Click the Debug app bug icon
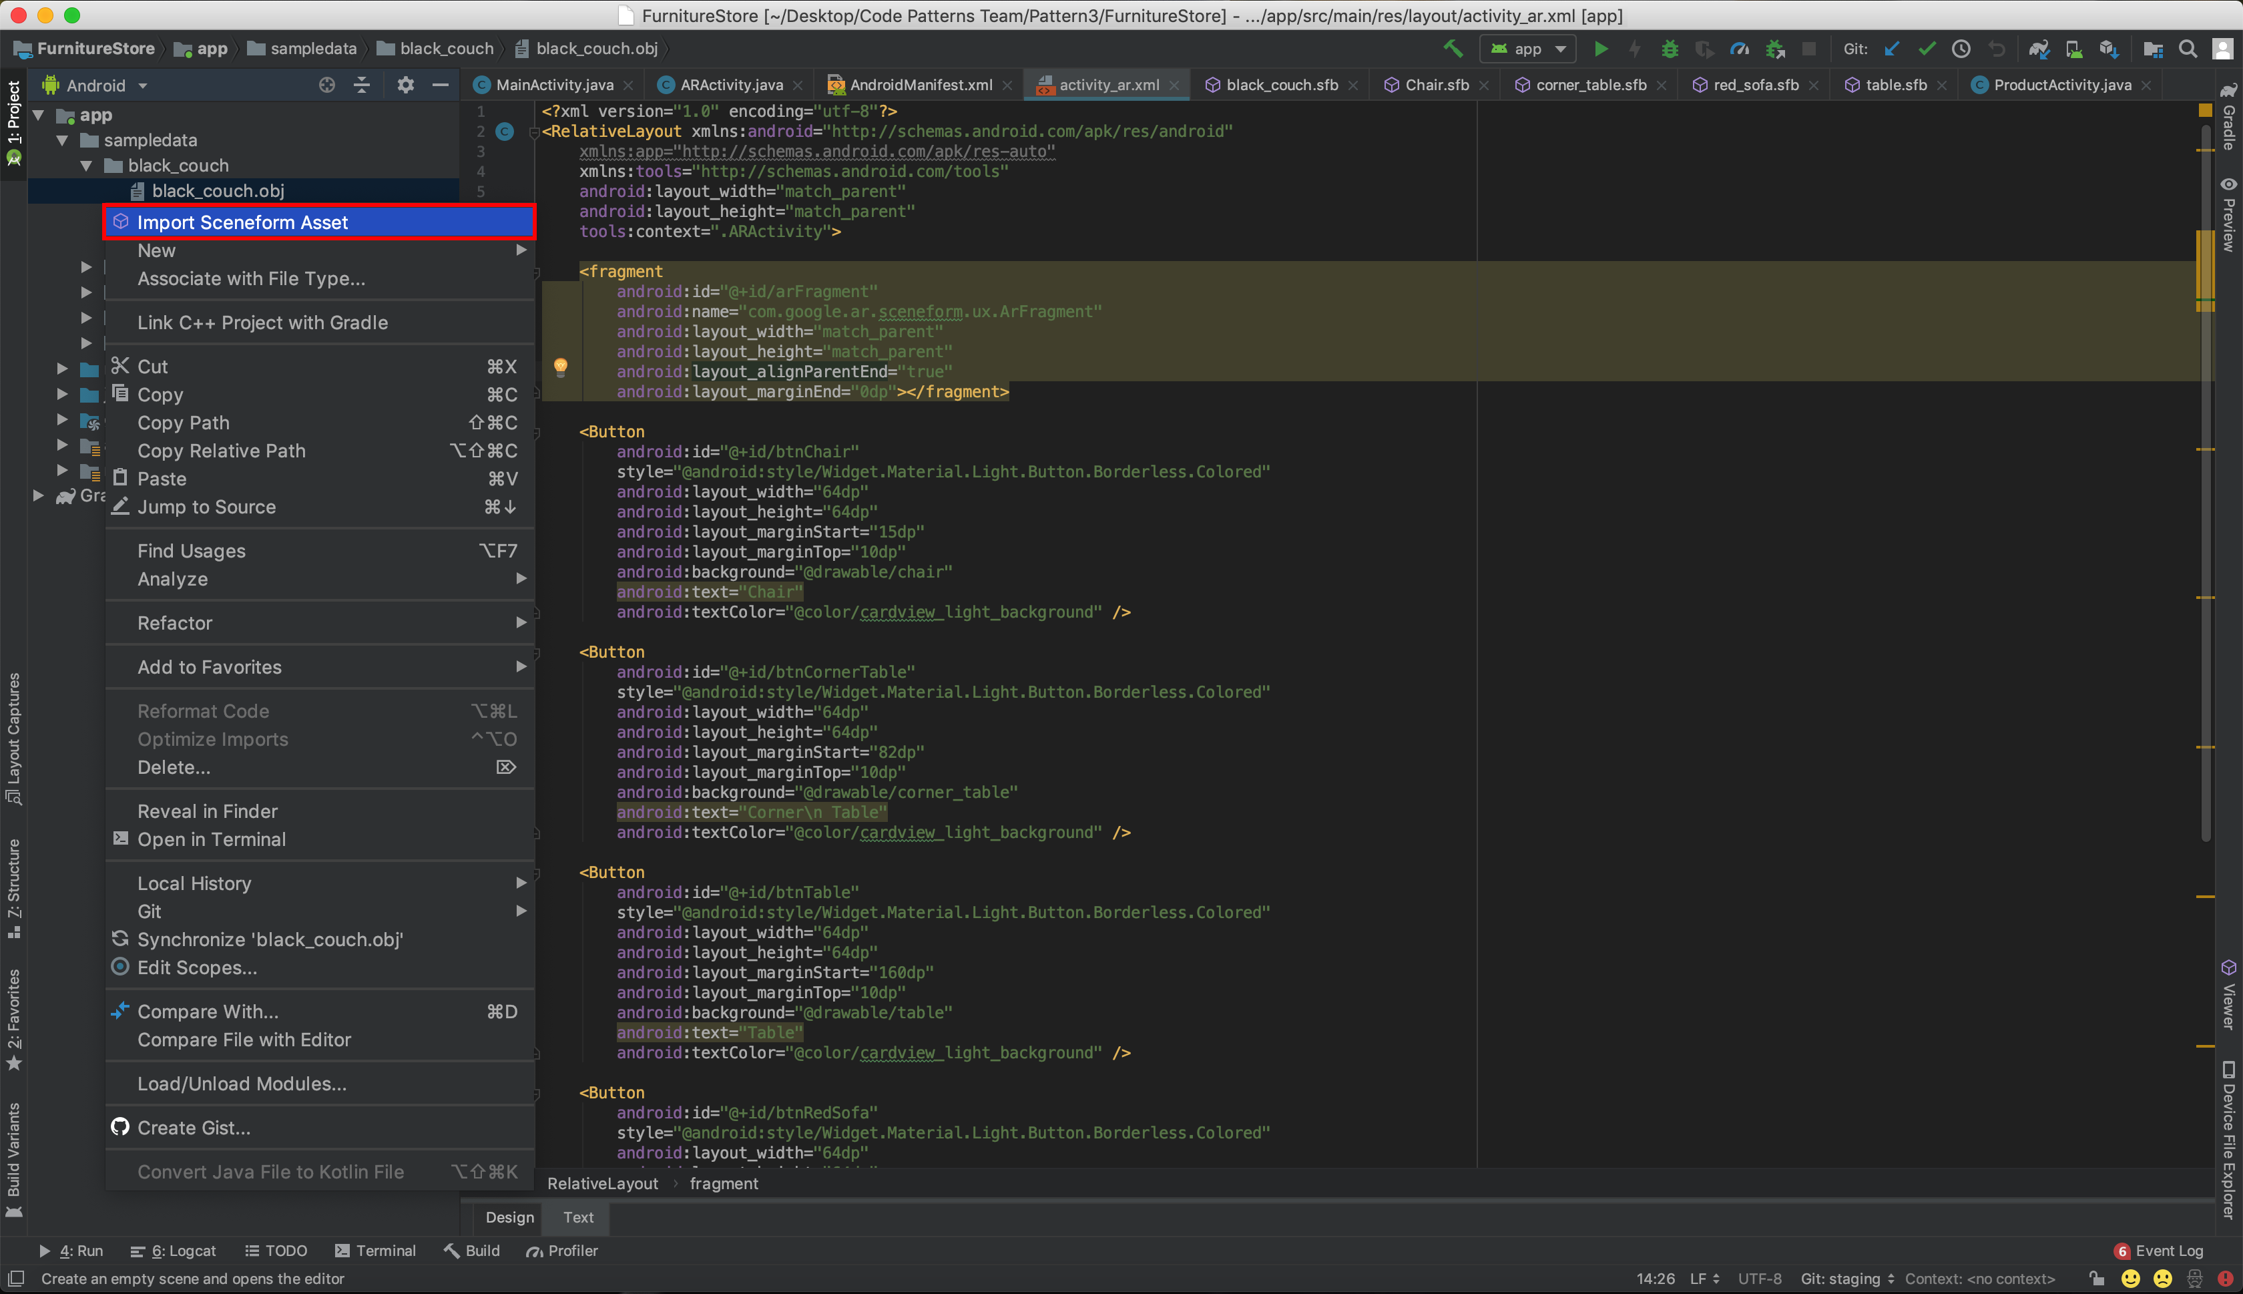Image resolution: width=2243 pixels, height=1294 pixels. (x=1669, y=49)
